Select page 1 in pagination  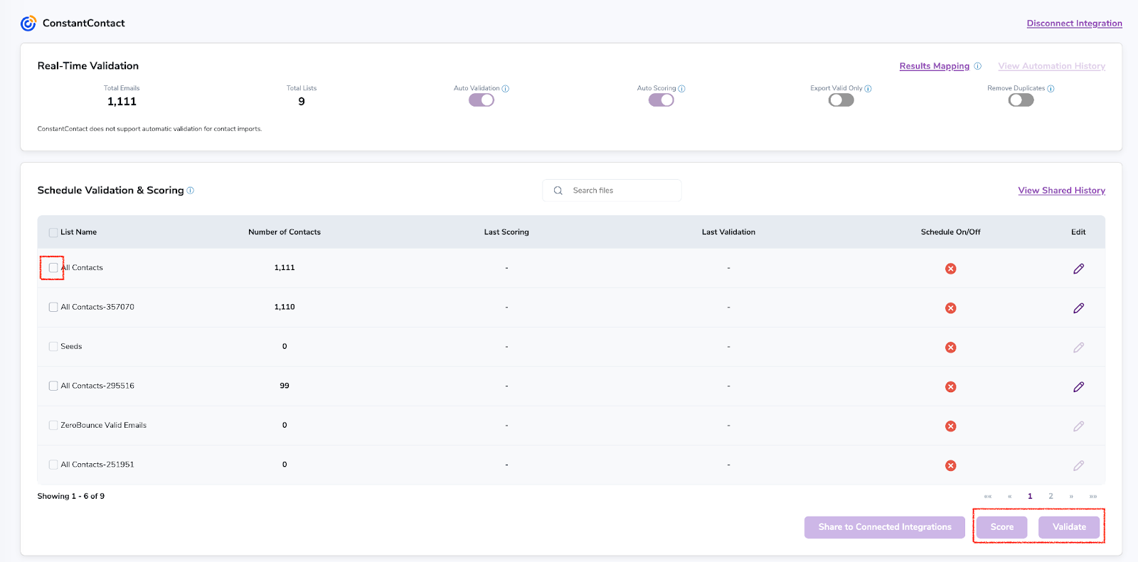1030,497
